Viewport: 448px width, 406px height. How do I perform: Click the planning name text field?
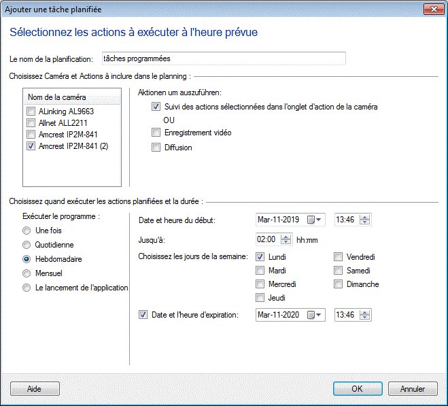coord(223,59)
